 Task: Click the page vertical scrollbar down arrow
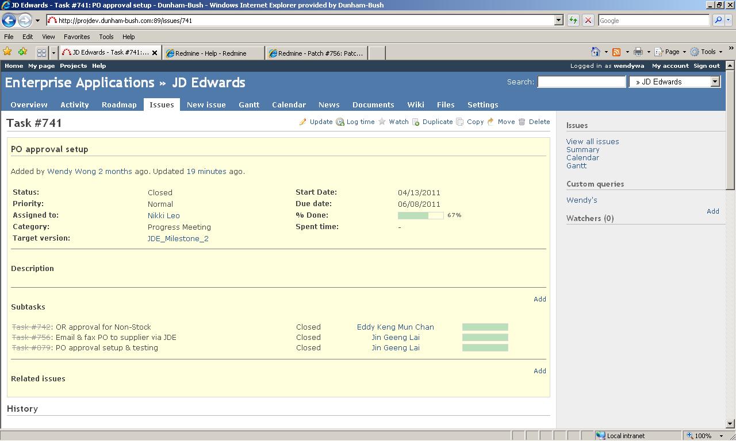(731, 424)
